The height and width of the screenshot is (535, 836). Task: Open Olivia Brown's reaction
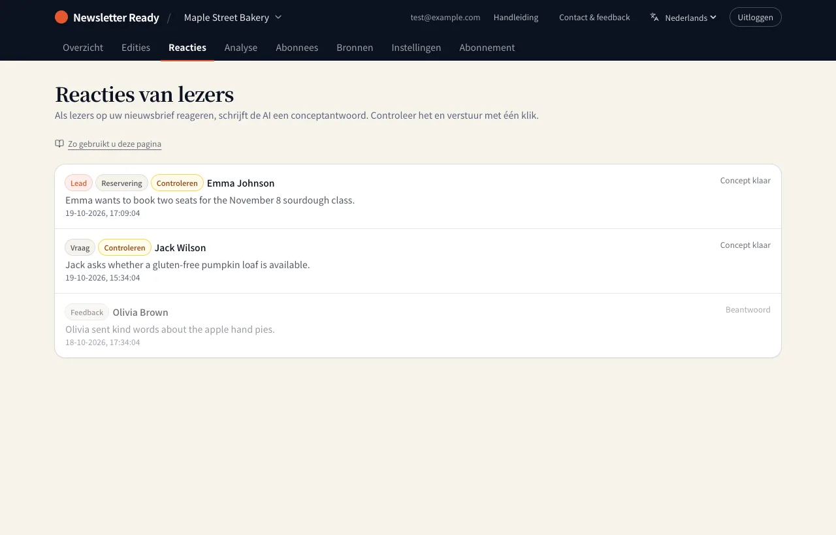[418, 326]
